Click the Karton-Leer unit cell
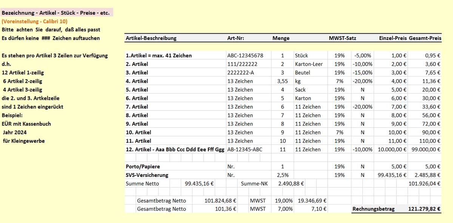The image size is (453, 223). pyautogui.click(x=309, y=64)
